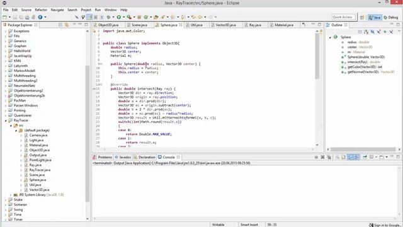Screen dimensions: 403x227
Task: Click Collapse All in Package Explorer
Action: point(60,25)
